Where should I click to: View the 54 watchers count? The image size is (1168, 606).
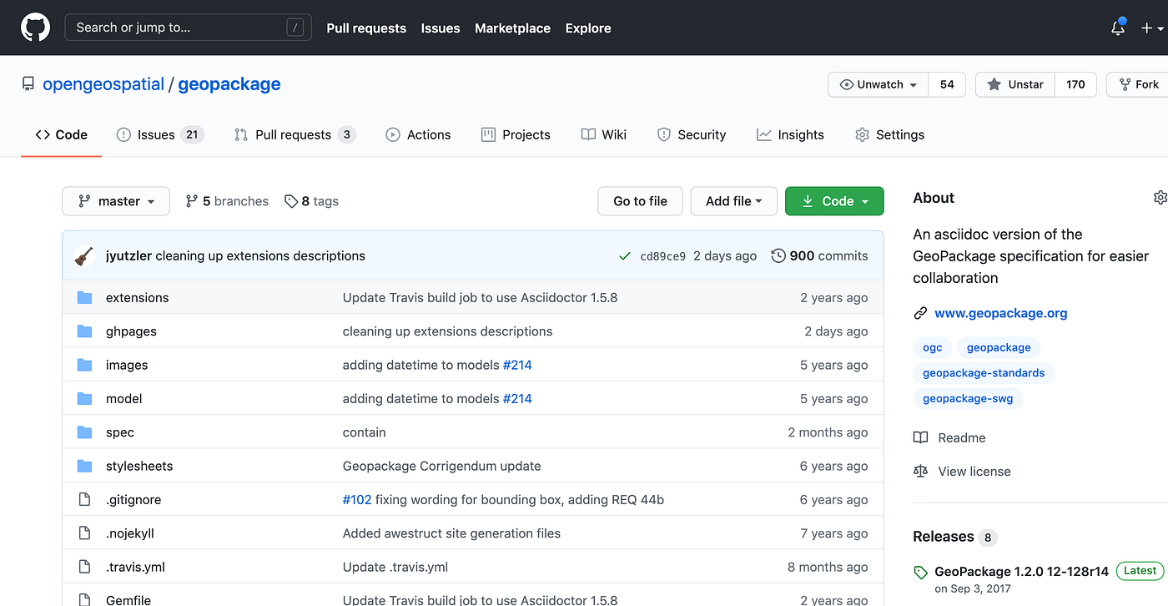947,84
